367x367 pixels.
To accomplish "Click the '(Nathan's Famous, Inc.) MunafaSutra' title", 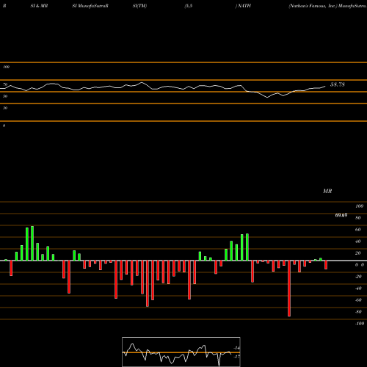I will coord(327,6).
